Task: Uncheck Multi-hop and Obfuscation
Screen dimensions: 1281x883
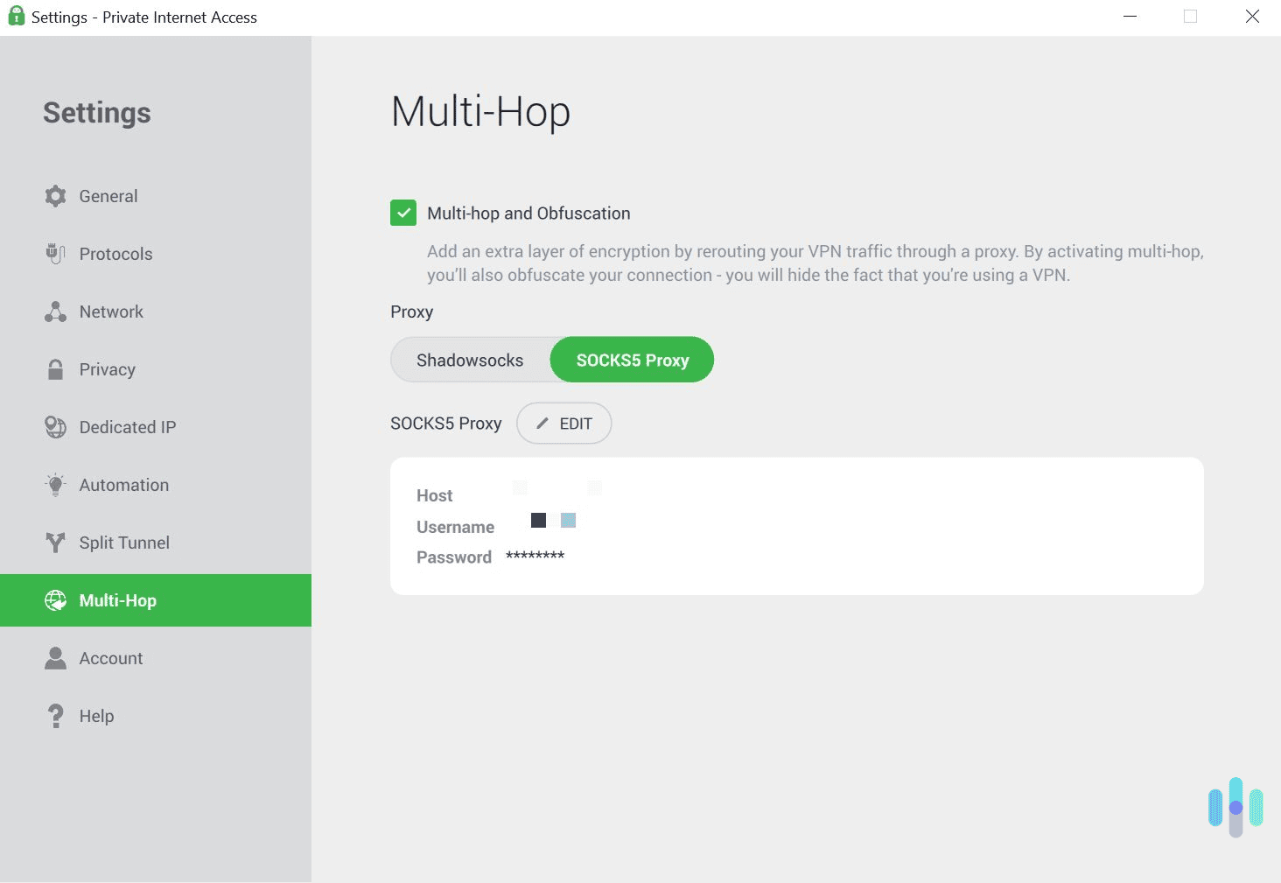Action: tap(402, 213)
